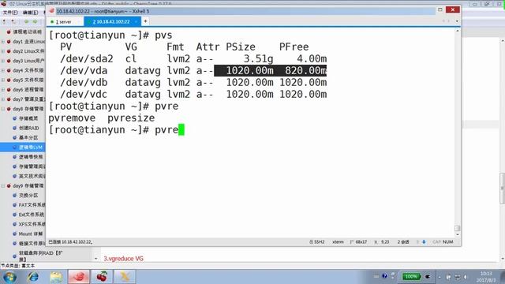Click the CherryTree tree panel scroll-down arrow

(x=95, y=259)
